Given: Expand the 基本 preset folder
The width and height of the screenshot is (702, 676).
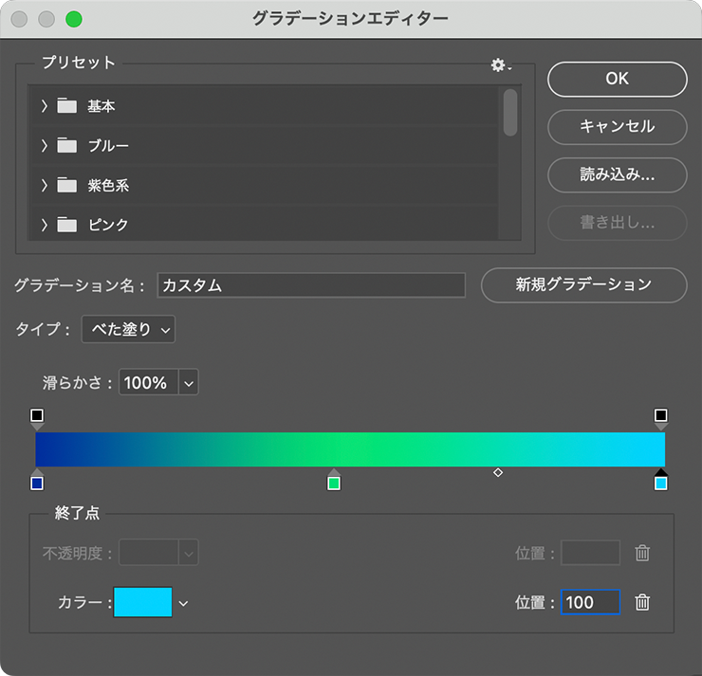Looking at the screenshot, I should click(x=44, y=106).
